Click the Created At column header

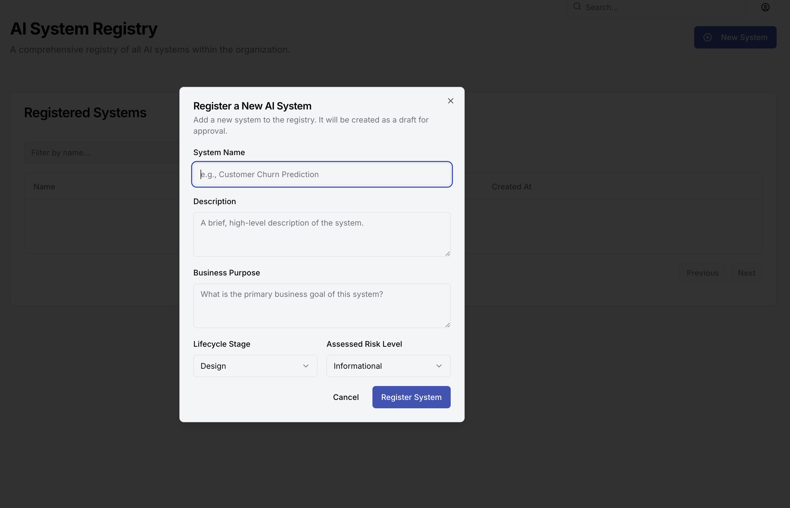pyautogui.click(x=511, y=187)
